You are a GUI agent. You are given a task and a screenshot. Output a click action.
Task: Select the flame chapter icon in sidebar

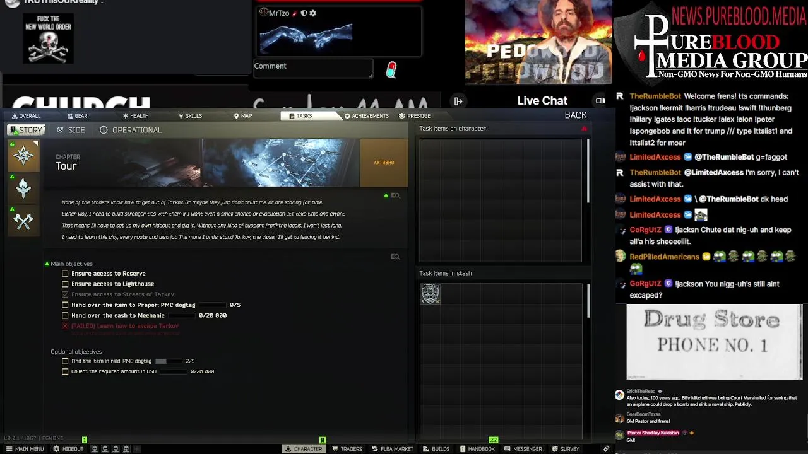(23, 188)
